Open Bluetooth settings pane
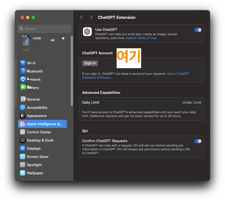 click(x=42, y=71)
